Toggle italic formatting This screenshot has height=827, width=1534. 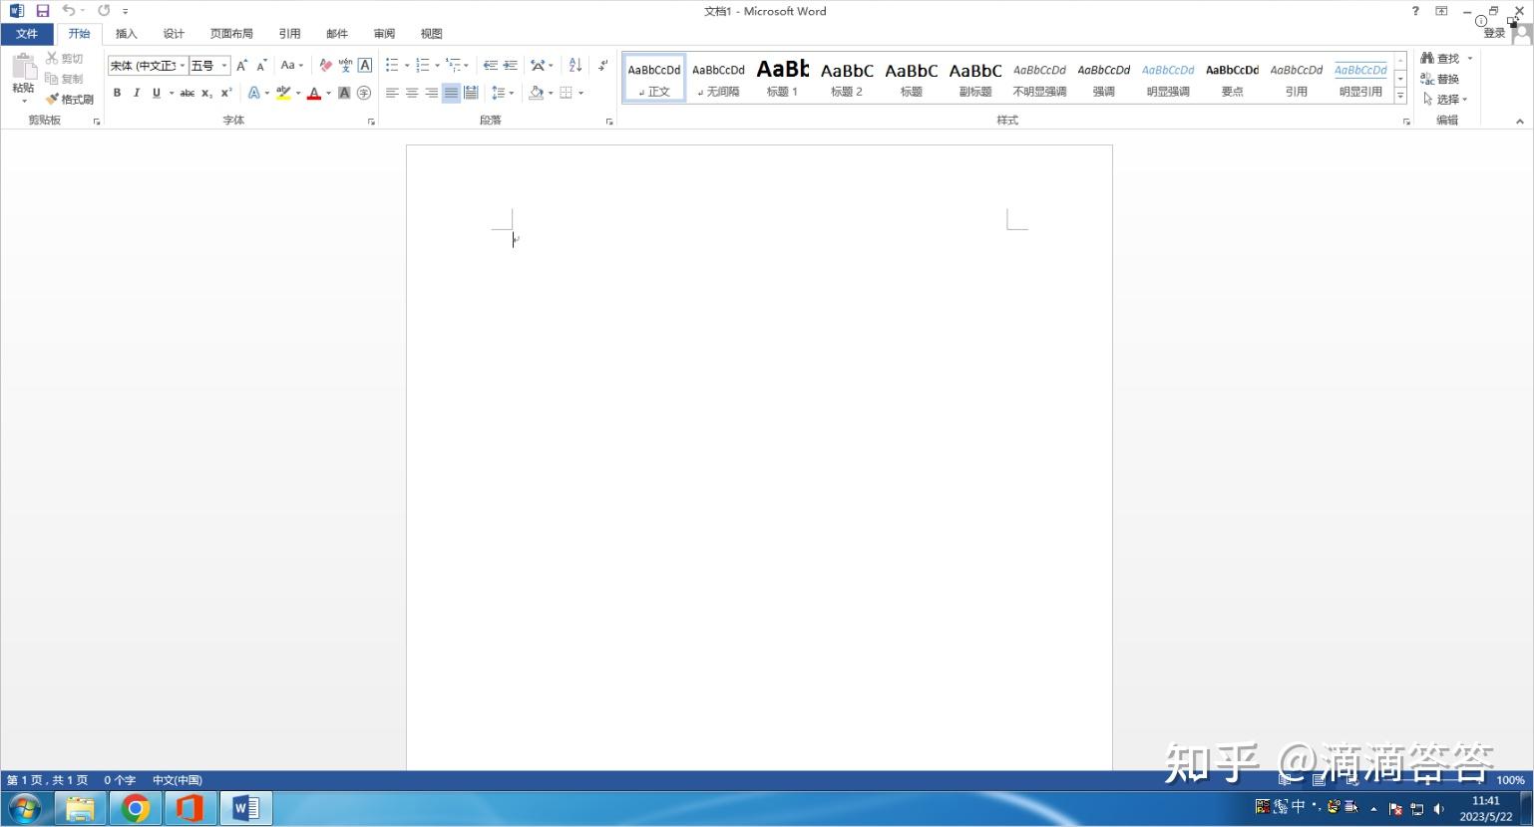[x=135, y=93]
